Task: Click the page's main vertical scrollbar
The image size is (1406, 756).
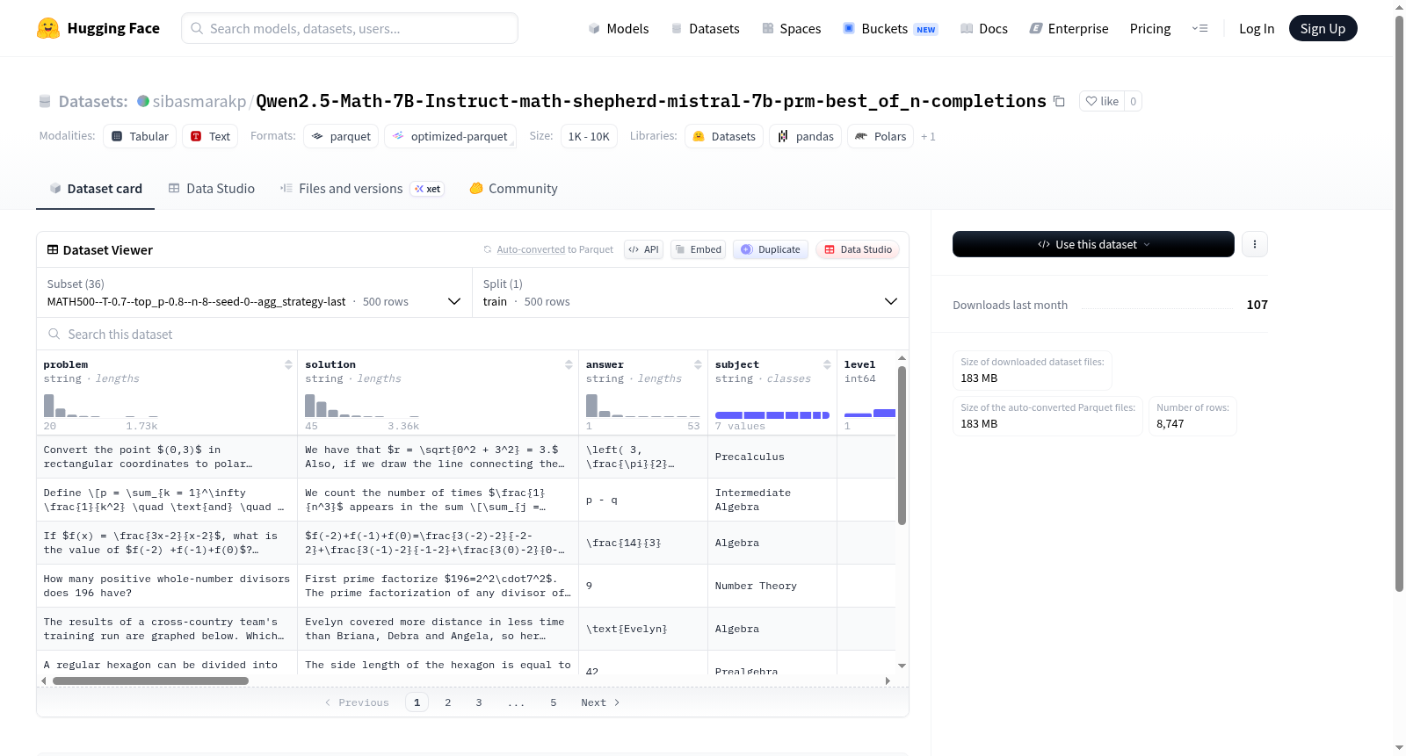Action: 1400,303
